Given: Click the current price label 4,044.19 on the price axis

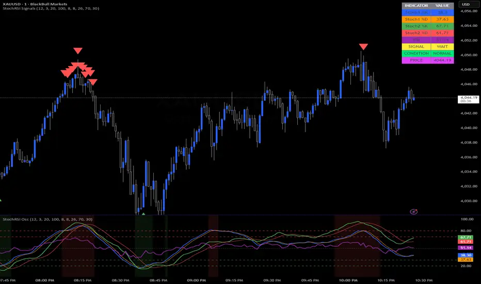Looking at the screenshot, I should [x=469, y=99].
